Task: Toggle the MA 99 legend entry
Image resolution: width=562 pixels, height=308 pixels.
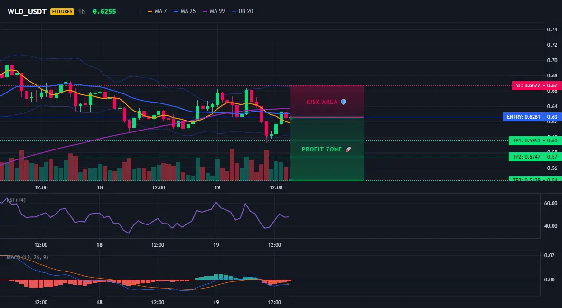Action: 214,11
